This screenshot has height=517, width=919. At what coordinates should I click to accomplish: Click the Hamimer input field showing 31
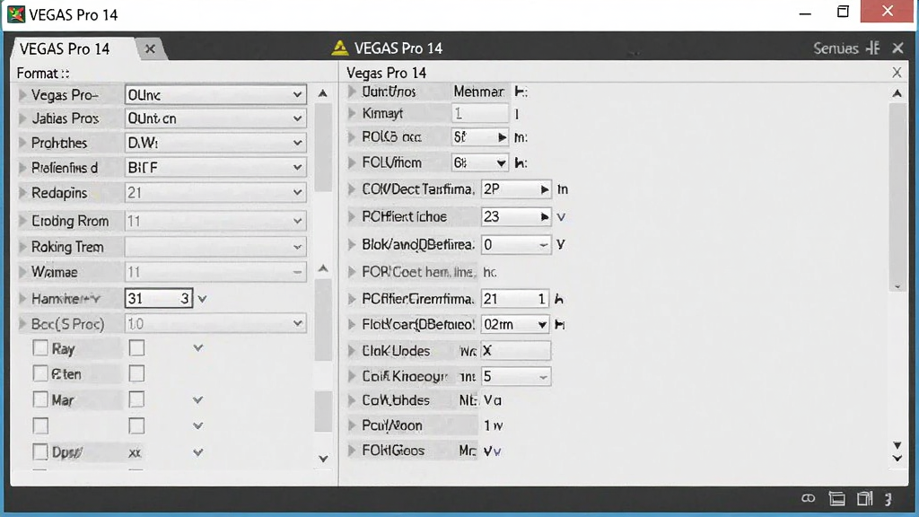tap(159, 298)
